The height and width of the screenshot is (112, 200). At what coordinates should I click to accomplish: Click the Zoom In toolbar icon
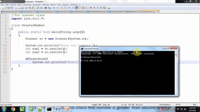click(x=54, y=8)
